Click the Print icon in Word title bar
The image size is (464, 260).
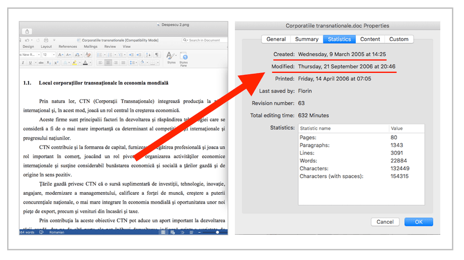tap(46, 41)
